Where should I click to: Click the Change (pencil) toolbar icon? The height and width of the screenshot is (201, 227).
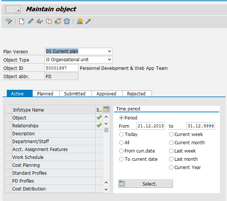click(31, 21)
